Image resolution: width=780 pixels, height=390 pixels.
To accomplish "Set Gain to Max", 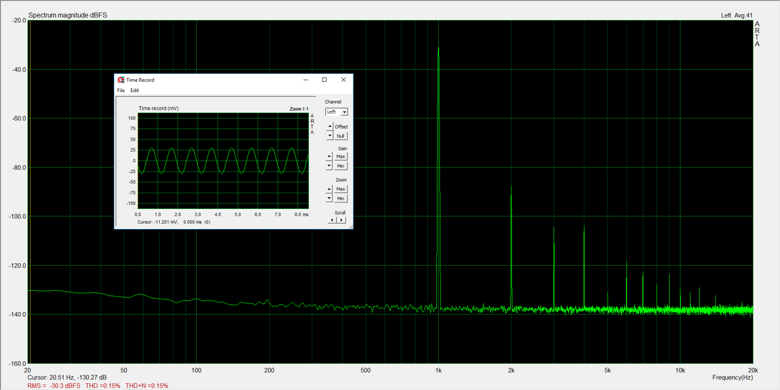I will click(341, 157).
